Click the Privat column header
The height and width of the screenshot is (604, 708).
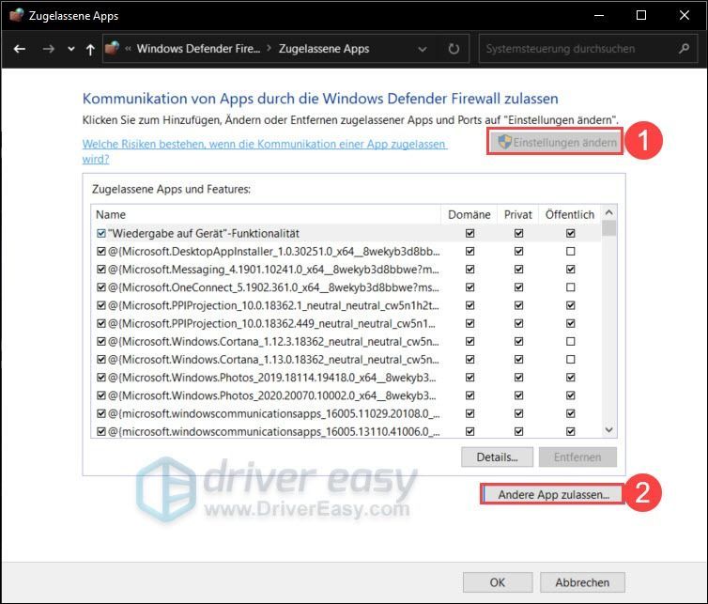pos(518,214)
